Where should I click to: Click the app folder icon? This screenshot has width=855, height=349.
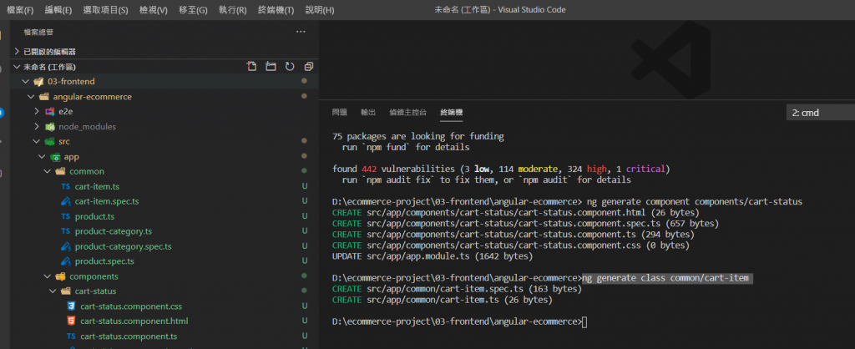[x=55, y=156]
